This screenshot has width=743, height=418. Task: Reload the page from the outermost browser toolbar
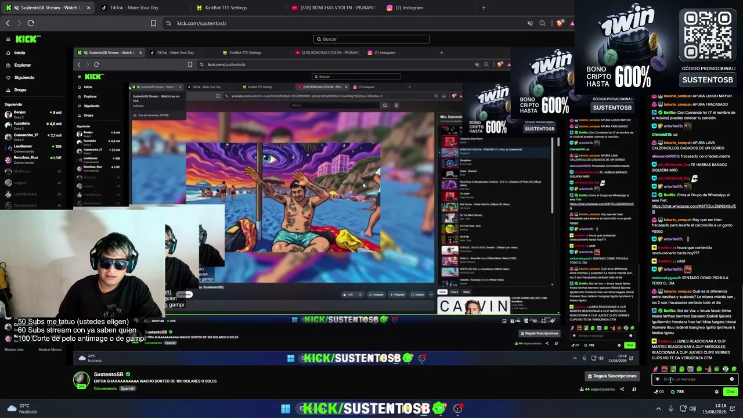(31, 23)
